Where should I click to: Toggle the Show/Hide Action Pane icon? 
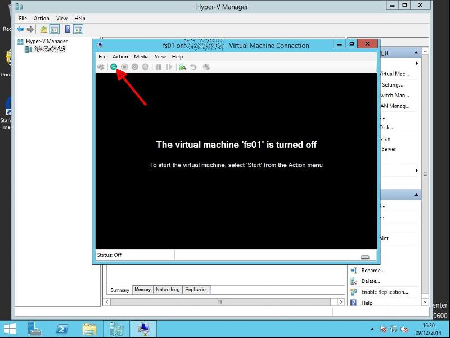coord(78,29)
